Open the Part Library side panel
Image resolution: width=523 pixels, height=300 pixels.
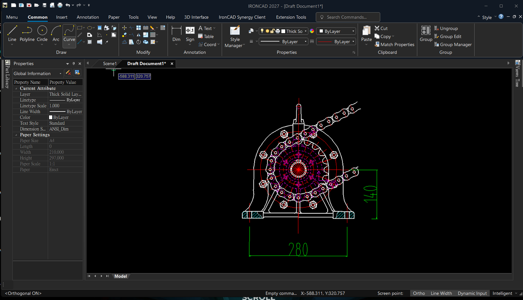pyautogui.click(x=7, y=74)
